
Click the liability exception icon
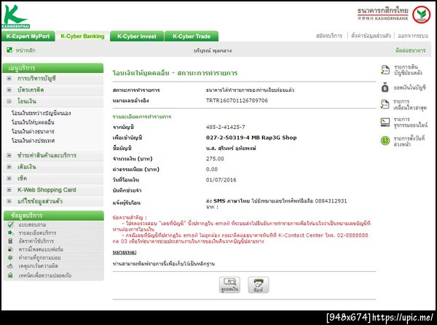point(10,266)
